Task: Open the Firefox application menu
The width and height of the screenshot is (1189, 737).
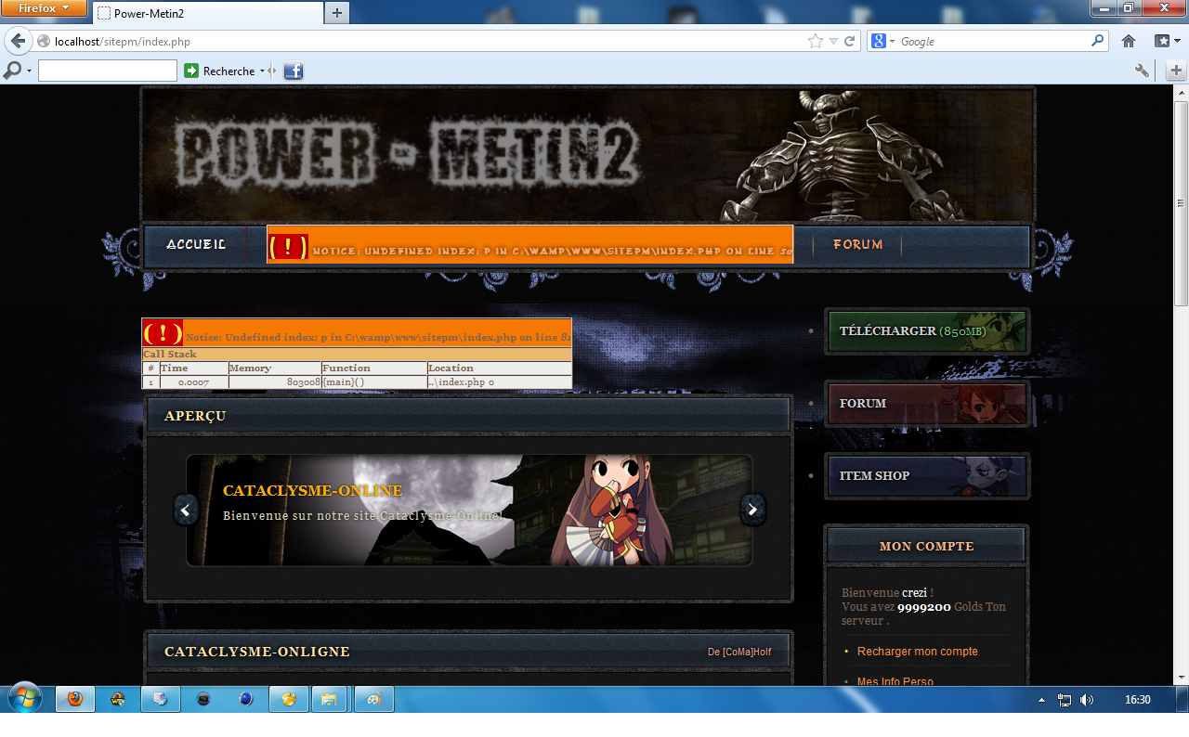Action: tap(45, 8)
